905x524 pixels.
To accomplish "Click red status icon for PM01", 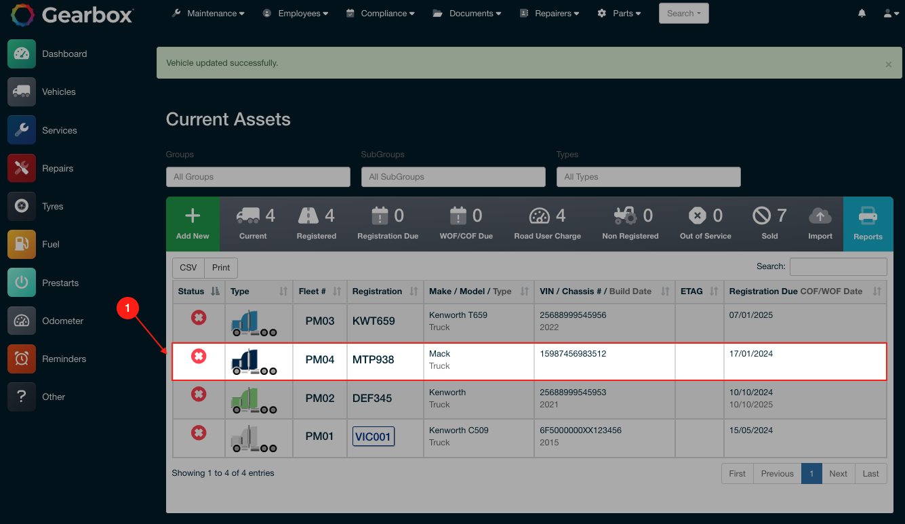I will tap(199, 432).
